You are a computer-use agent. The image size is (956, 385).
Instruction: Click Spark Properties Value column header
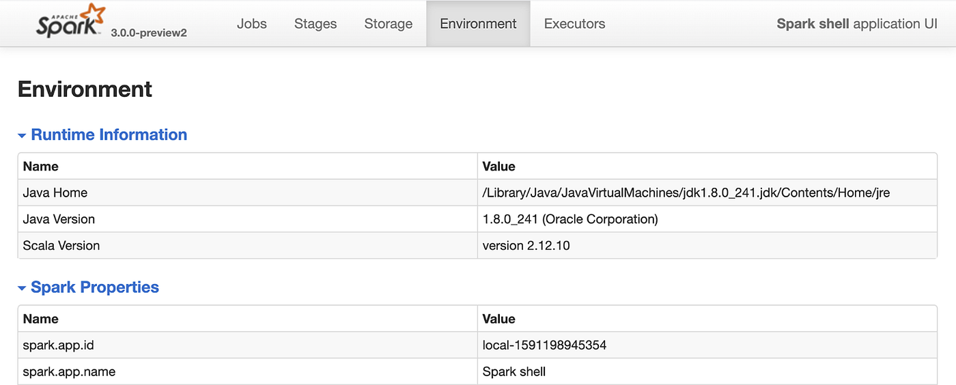[498, 319]
